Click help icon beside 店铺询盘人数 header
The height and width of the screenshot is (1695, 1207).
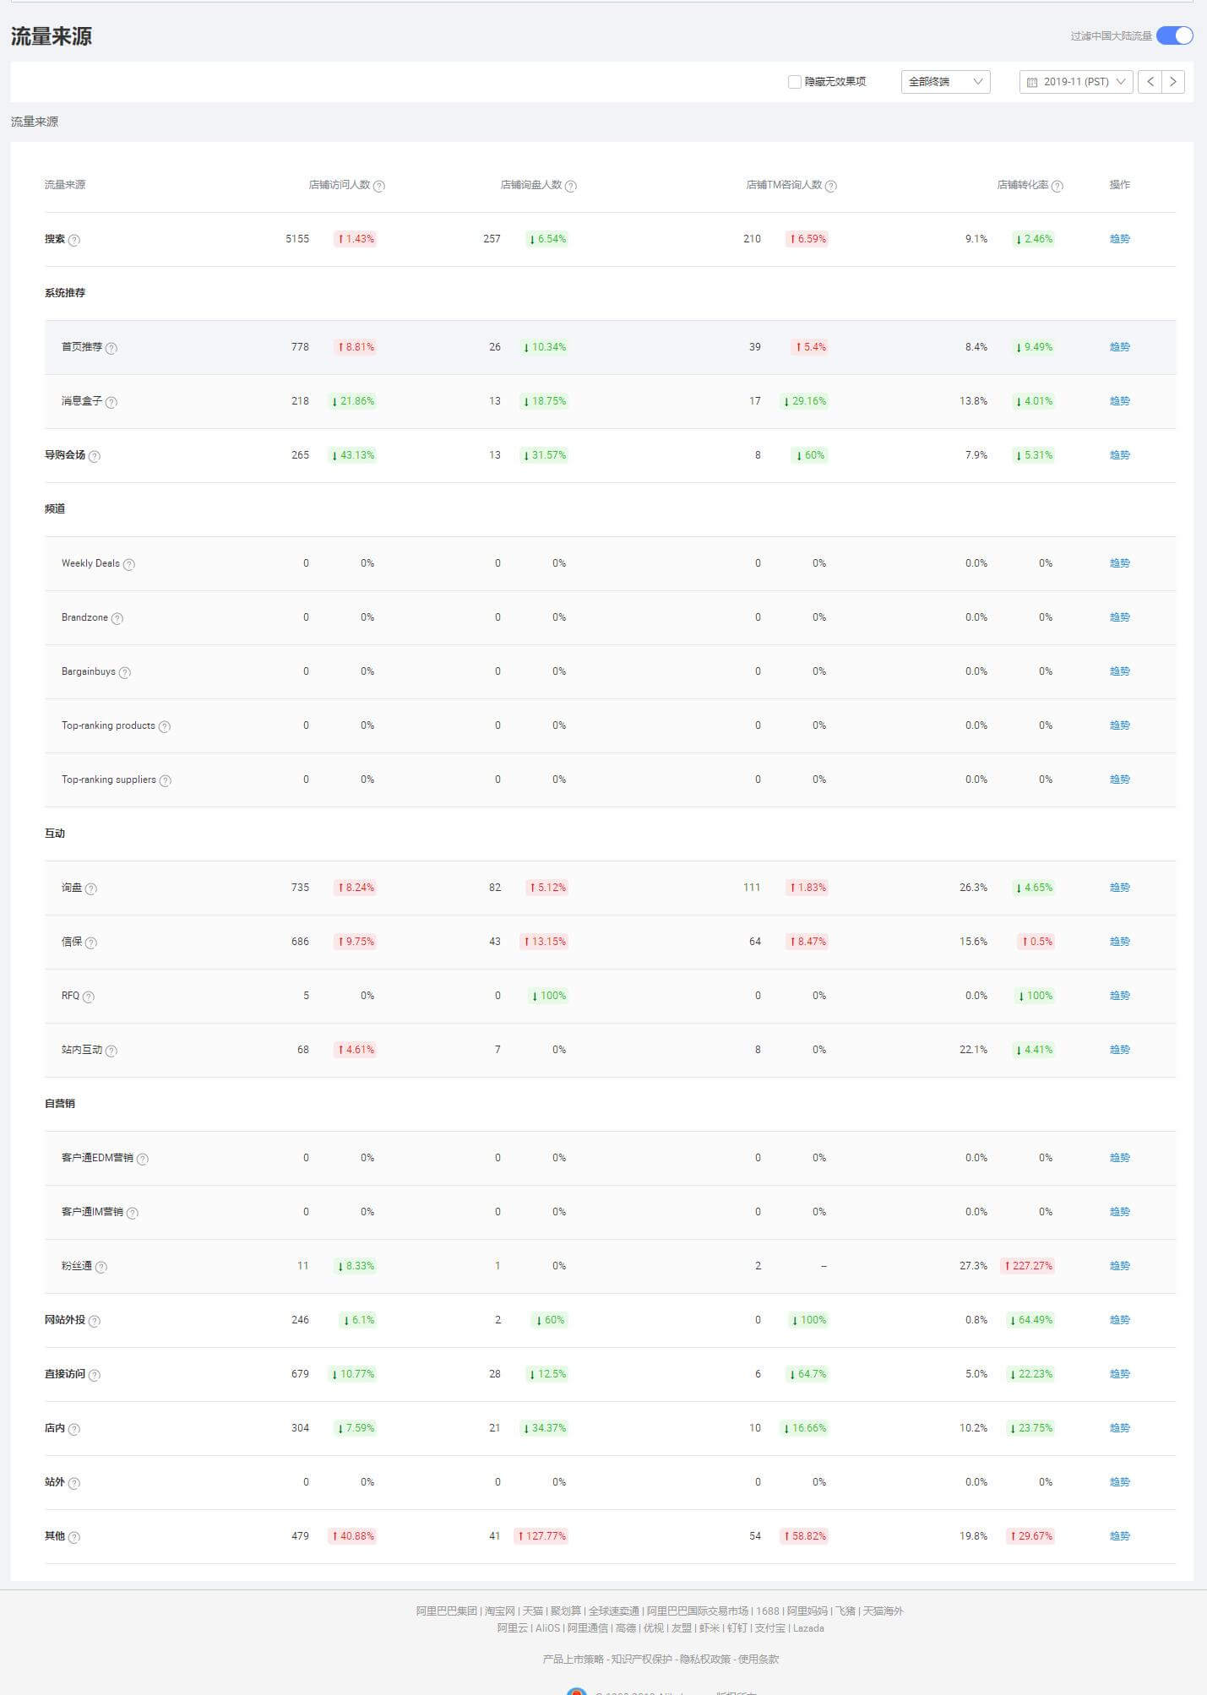pos(571,186)
